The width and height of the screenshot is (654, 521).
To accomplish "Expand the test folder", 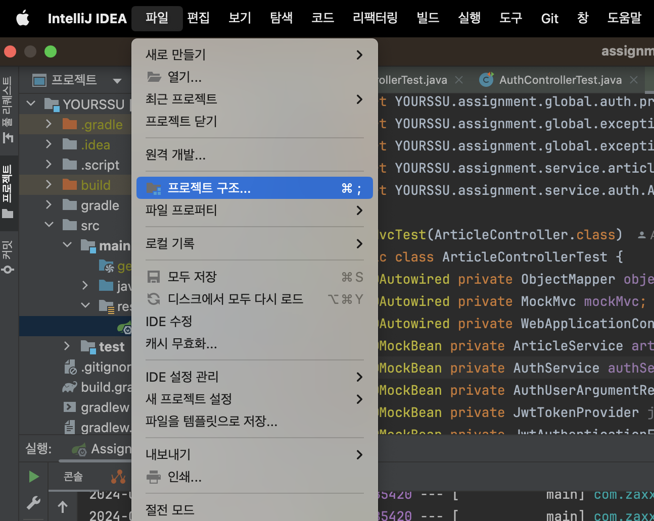I will [x=67, y=346].
